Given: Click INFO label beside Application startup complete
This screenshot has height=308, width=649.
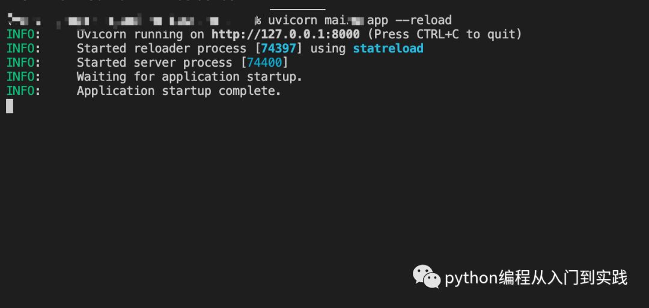Looking at the screenshot, I should point(23,91).
